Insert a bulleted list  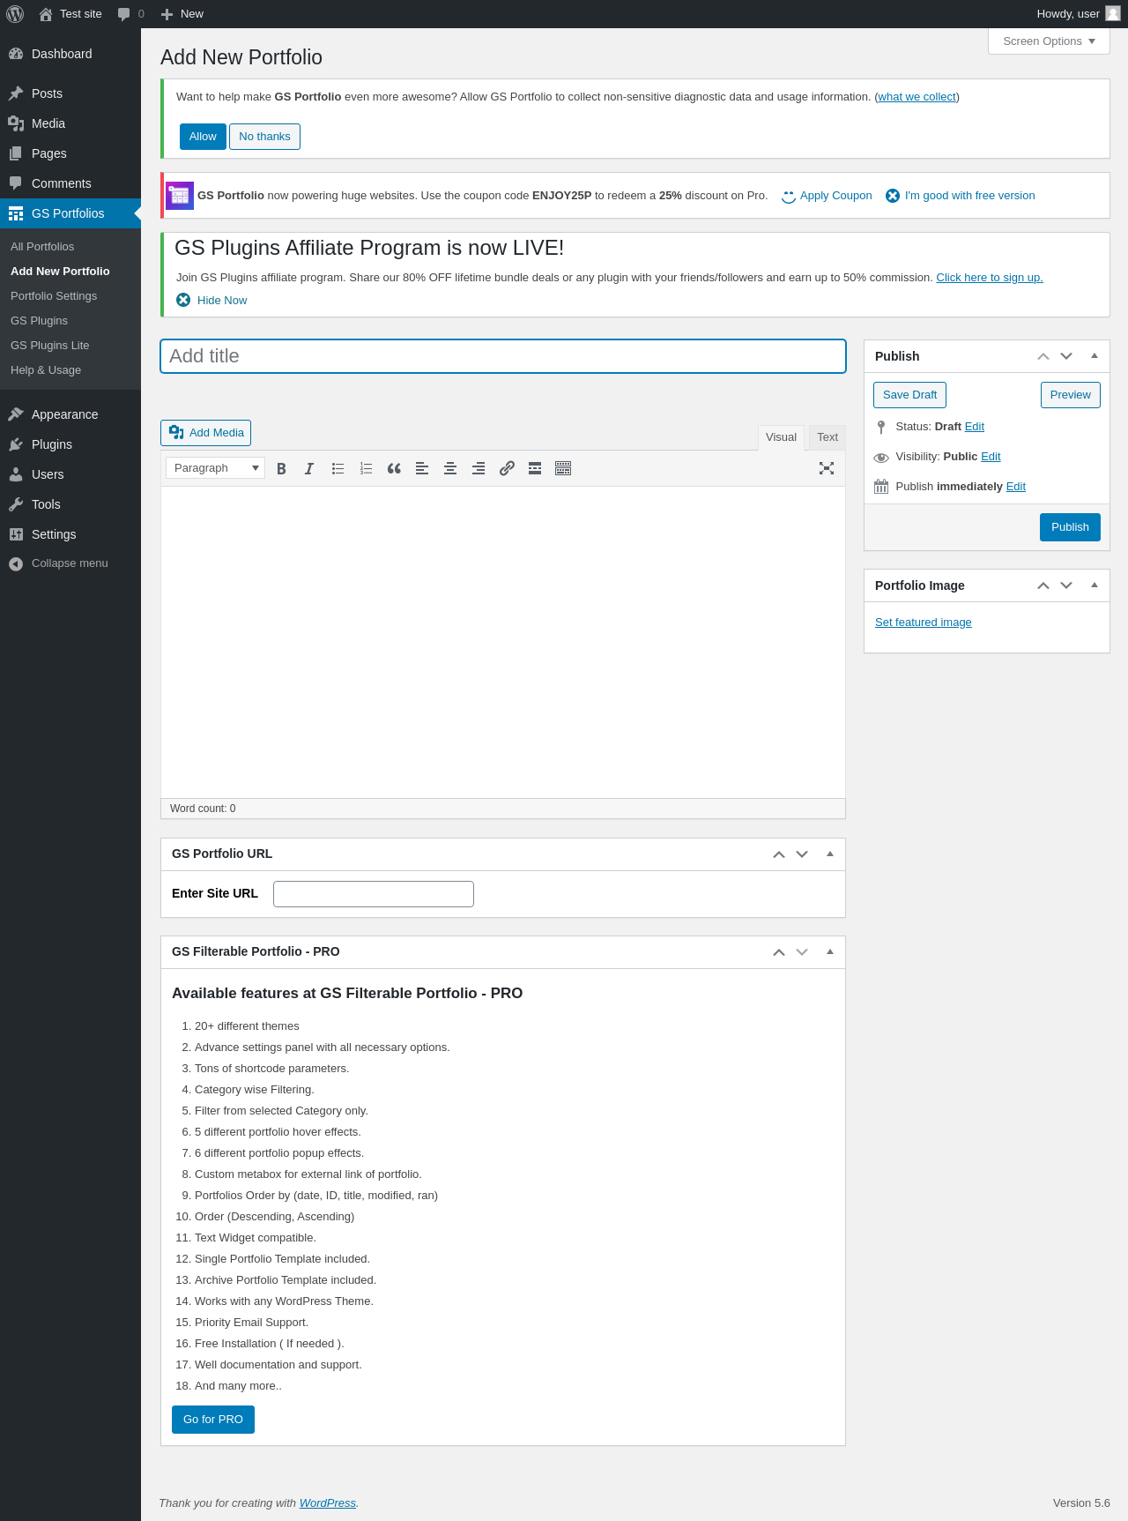(338, 469)
